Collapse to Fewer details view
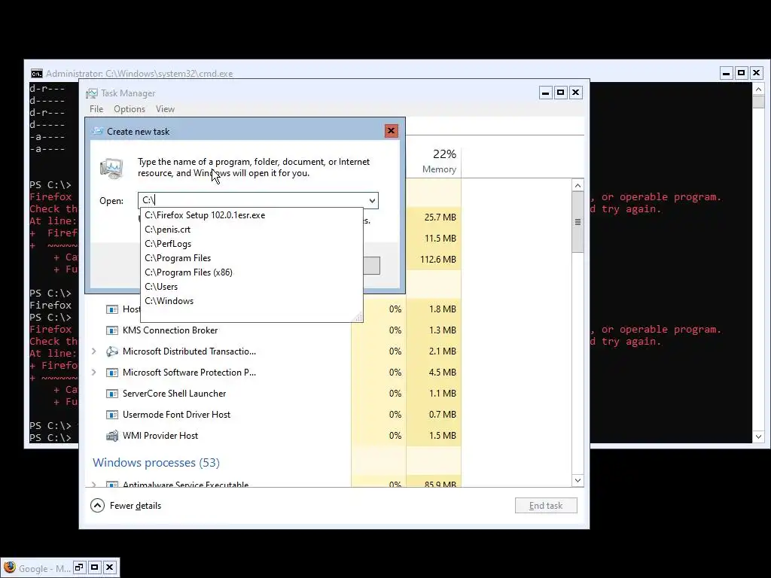771x578 pixels. point(126,505)
